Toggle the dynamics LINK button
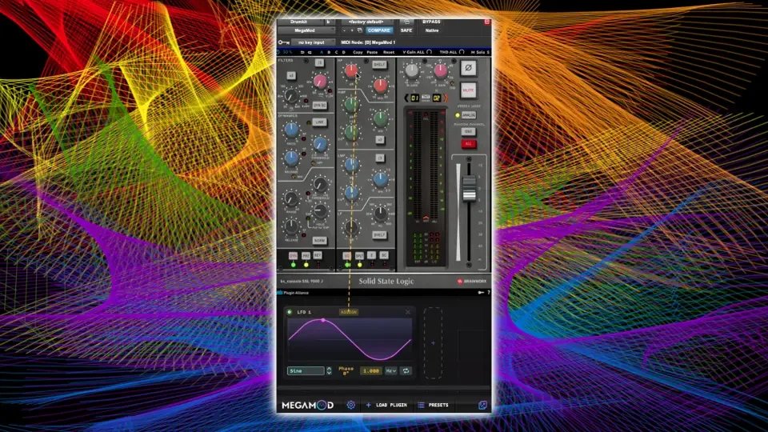 pyautogui.click(x=319, y=122)
